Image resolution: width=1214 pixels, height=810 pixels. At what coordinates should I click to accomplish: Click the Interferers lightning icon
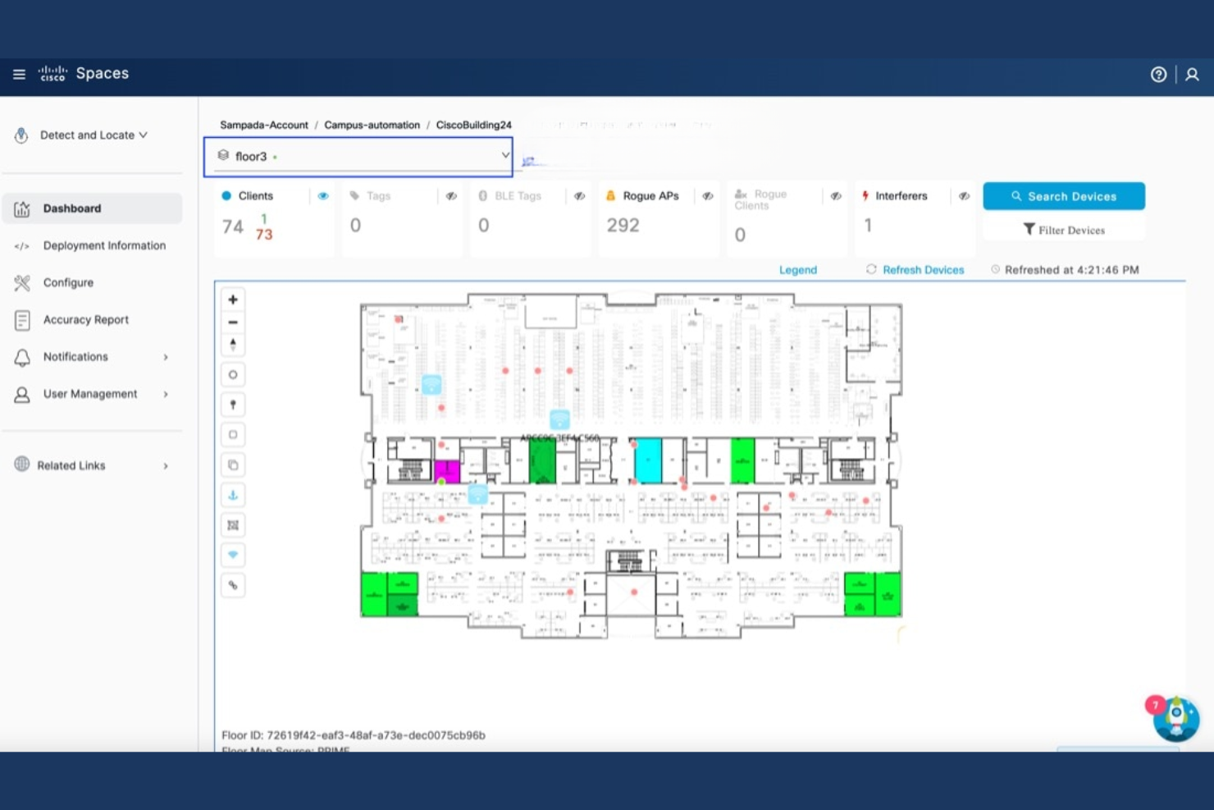(865, 195)
